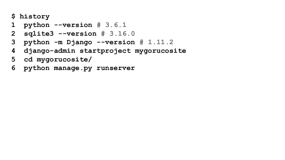Click line number 1

pyautogui.click(x=13, y=25)
